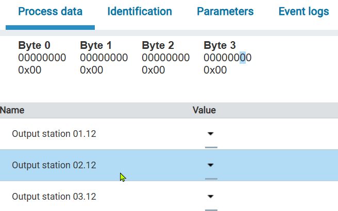The image size is (338, 211).
Task: Click the Byte 0 hex value 0x00
Action: point(29,70)
